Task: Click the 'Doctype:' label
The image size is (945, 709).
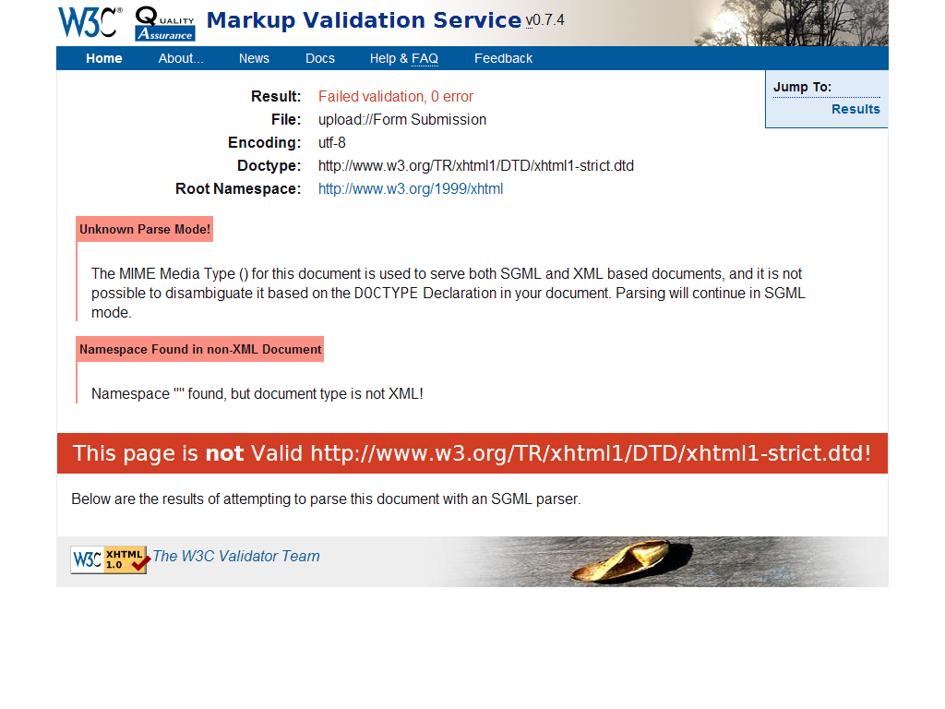Action: pyautogui.click(x=269, y=166)
